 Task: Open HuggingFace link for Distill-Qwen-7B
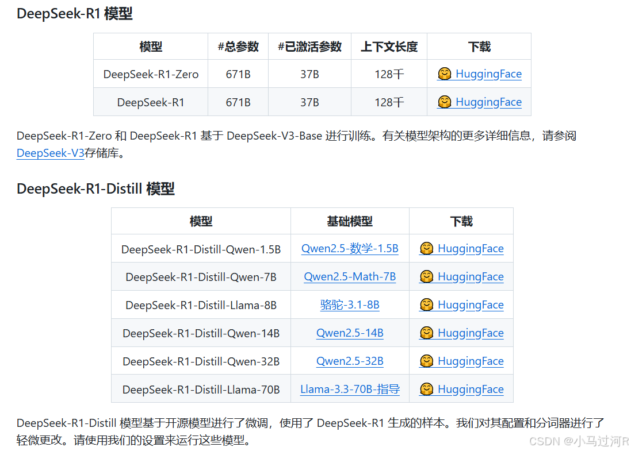click(x=461, y=277)
